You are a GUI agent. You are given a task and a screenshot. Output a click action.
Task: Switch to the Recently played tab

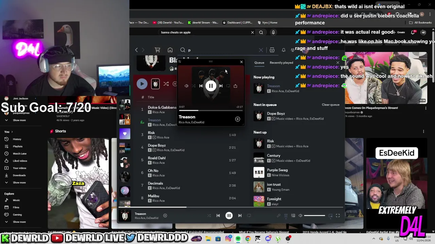(281, 63)
